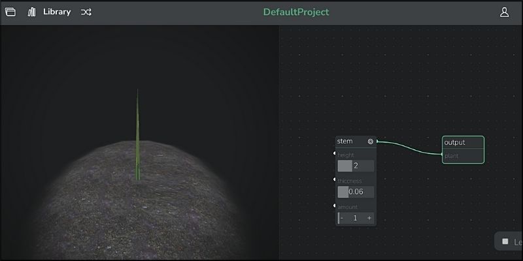Open the projects folder icon
This screenshot has height=261, width=523.
(x=10, y=12)
